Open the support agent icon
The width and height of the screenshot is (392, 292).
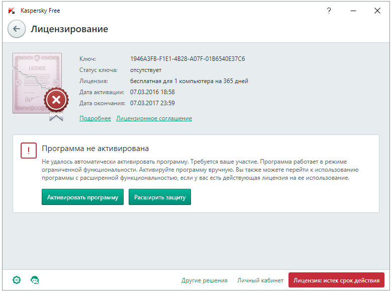coord(35,280)
